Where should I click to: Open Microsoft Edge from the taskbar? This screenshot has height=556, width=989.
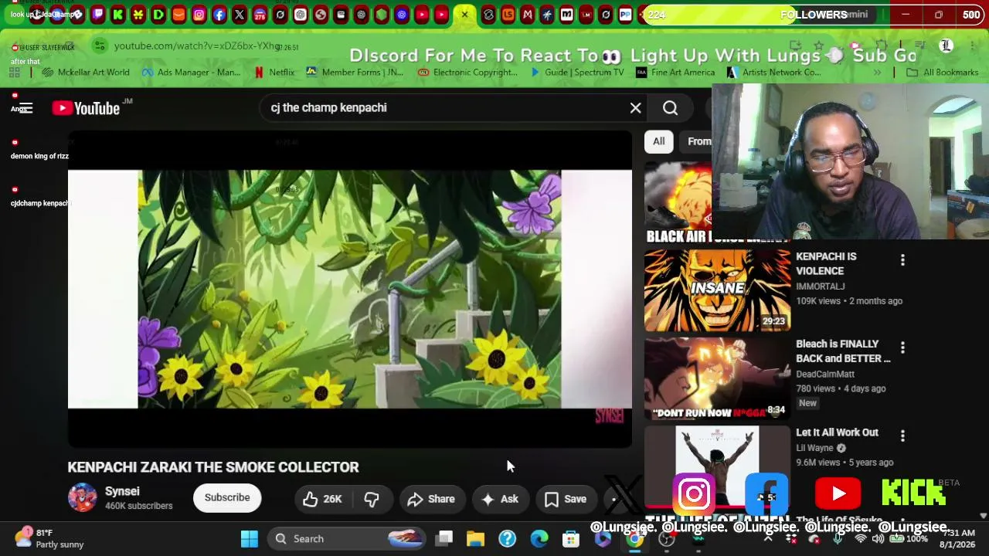(x=539, y=539)
